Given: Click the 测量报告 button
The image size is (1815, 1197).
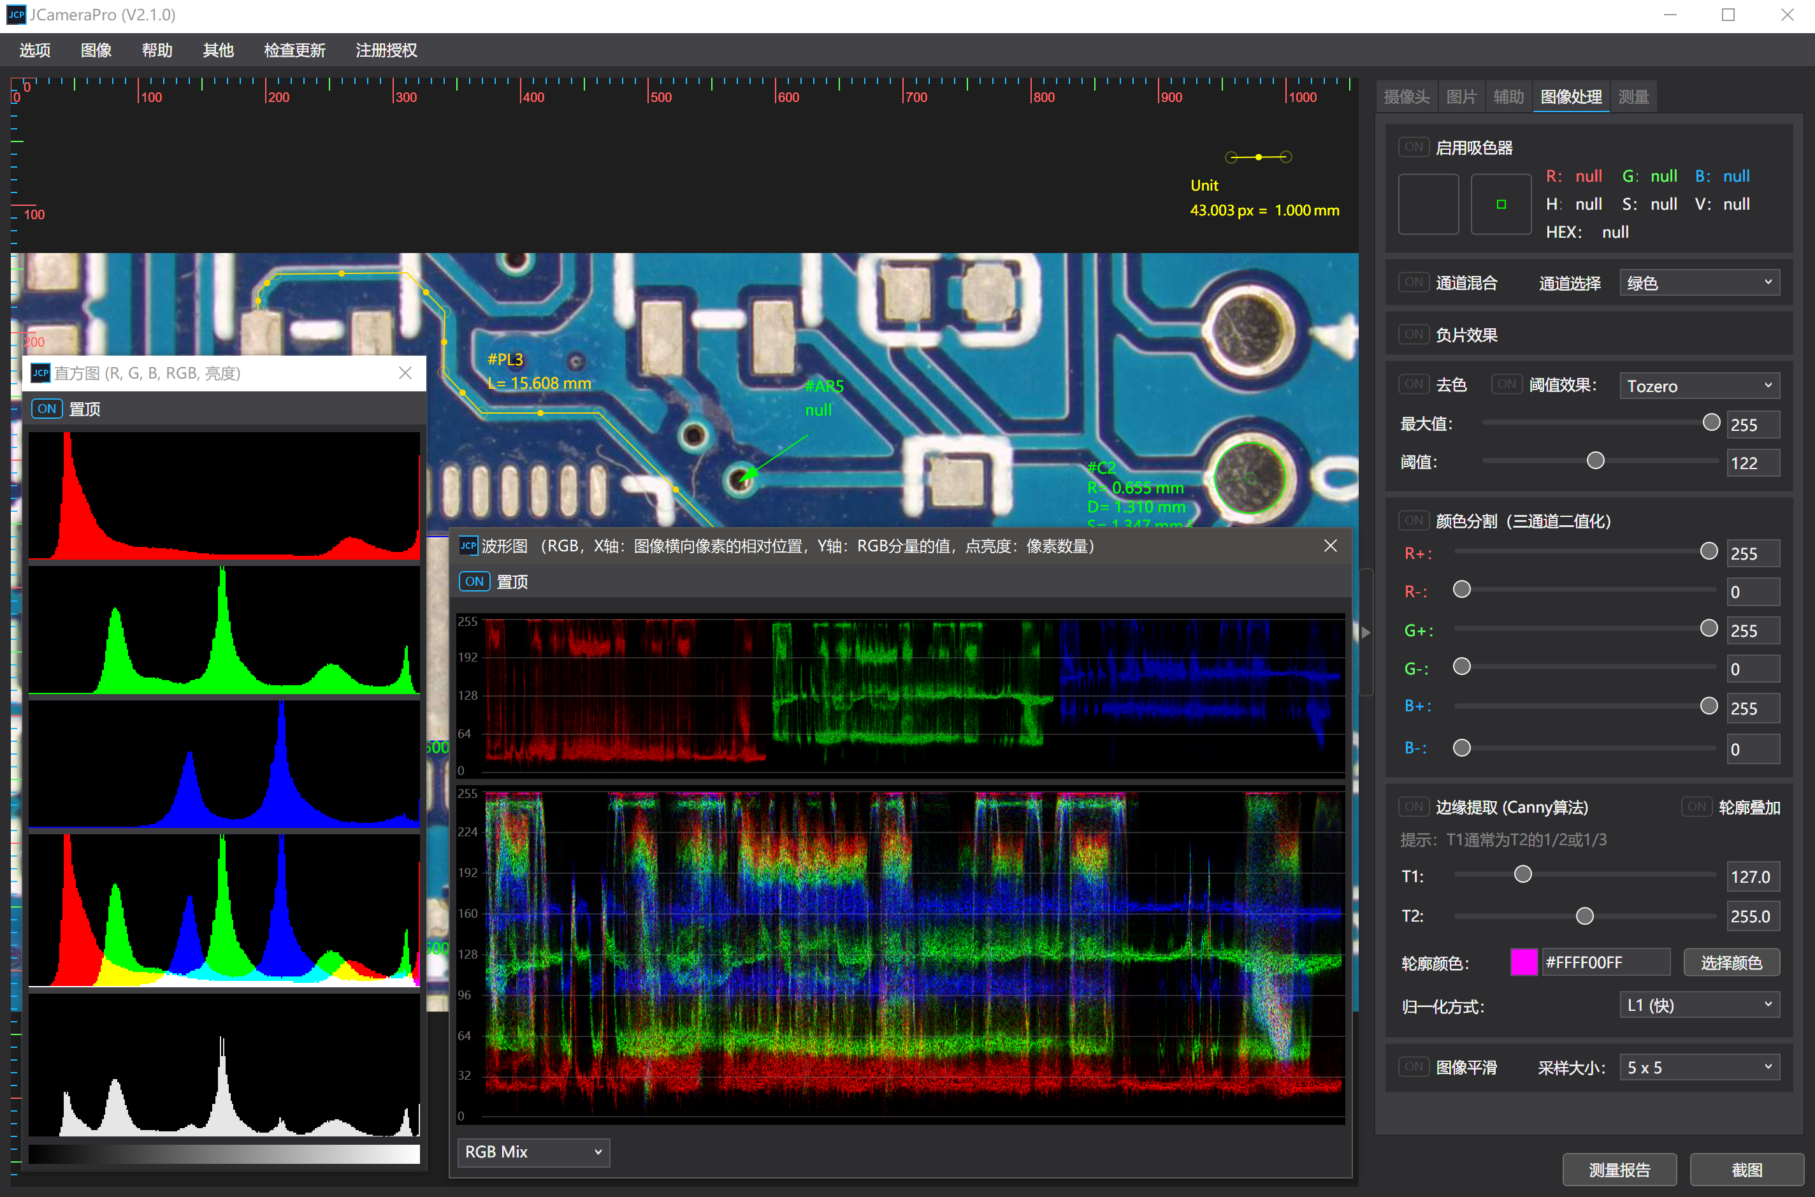Looking at the screenshot, I should tap(1619, 1170).
